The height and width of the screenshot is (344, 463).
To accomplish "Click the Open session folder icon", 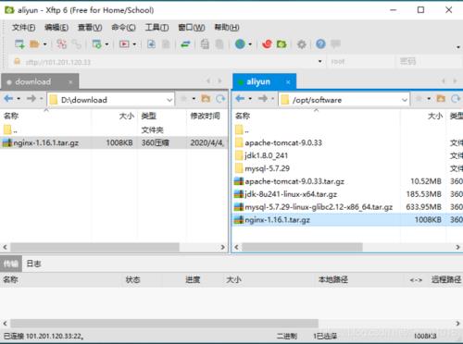I will pyautogui.click(x=34, y=44).
